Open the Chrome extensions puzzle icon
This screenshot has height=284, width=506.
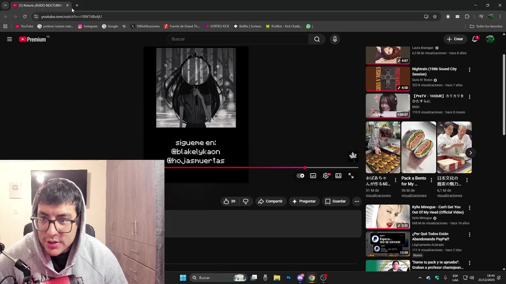point(467,17)
